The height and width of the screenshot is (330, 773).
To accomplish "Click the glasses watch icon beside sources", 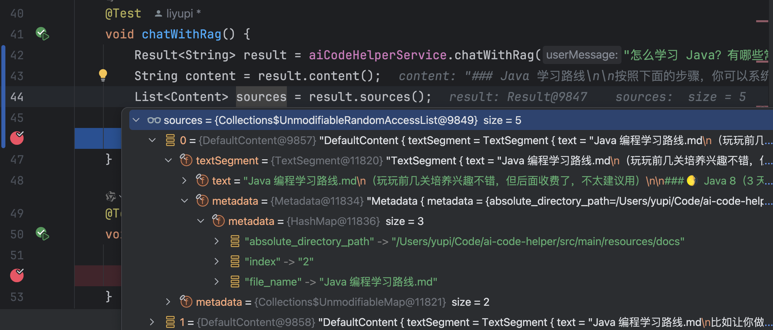I will coord(154,120).
